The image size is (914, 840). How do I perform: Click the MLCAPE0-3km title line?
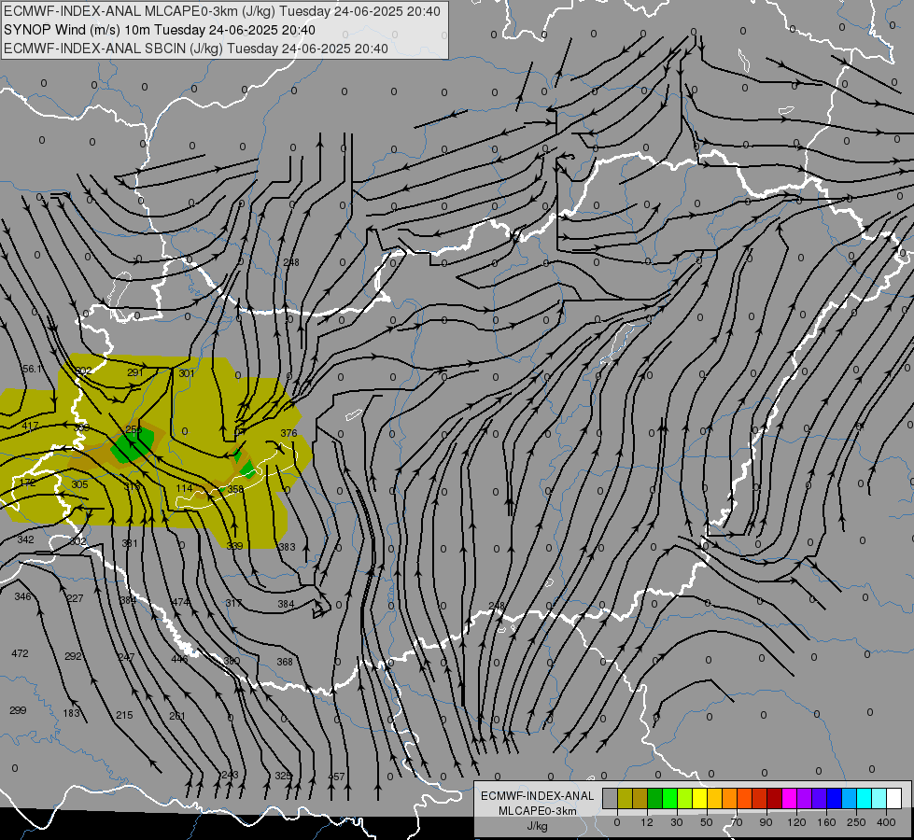222,11
